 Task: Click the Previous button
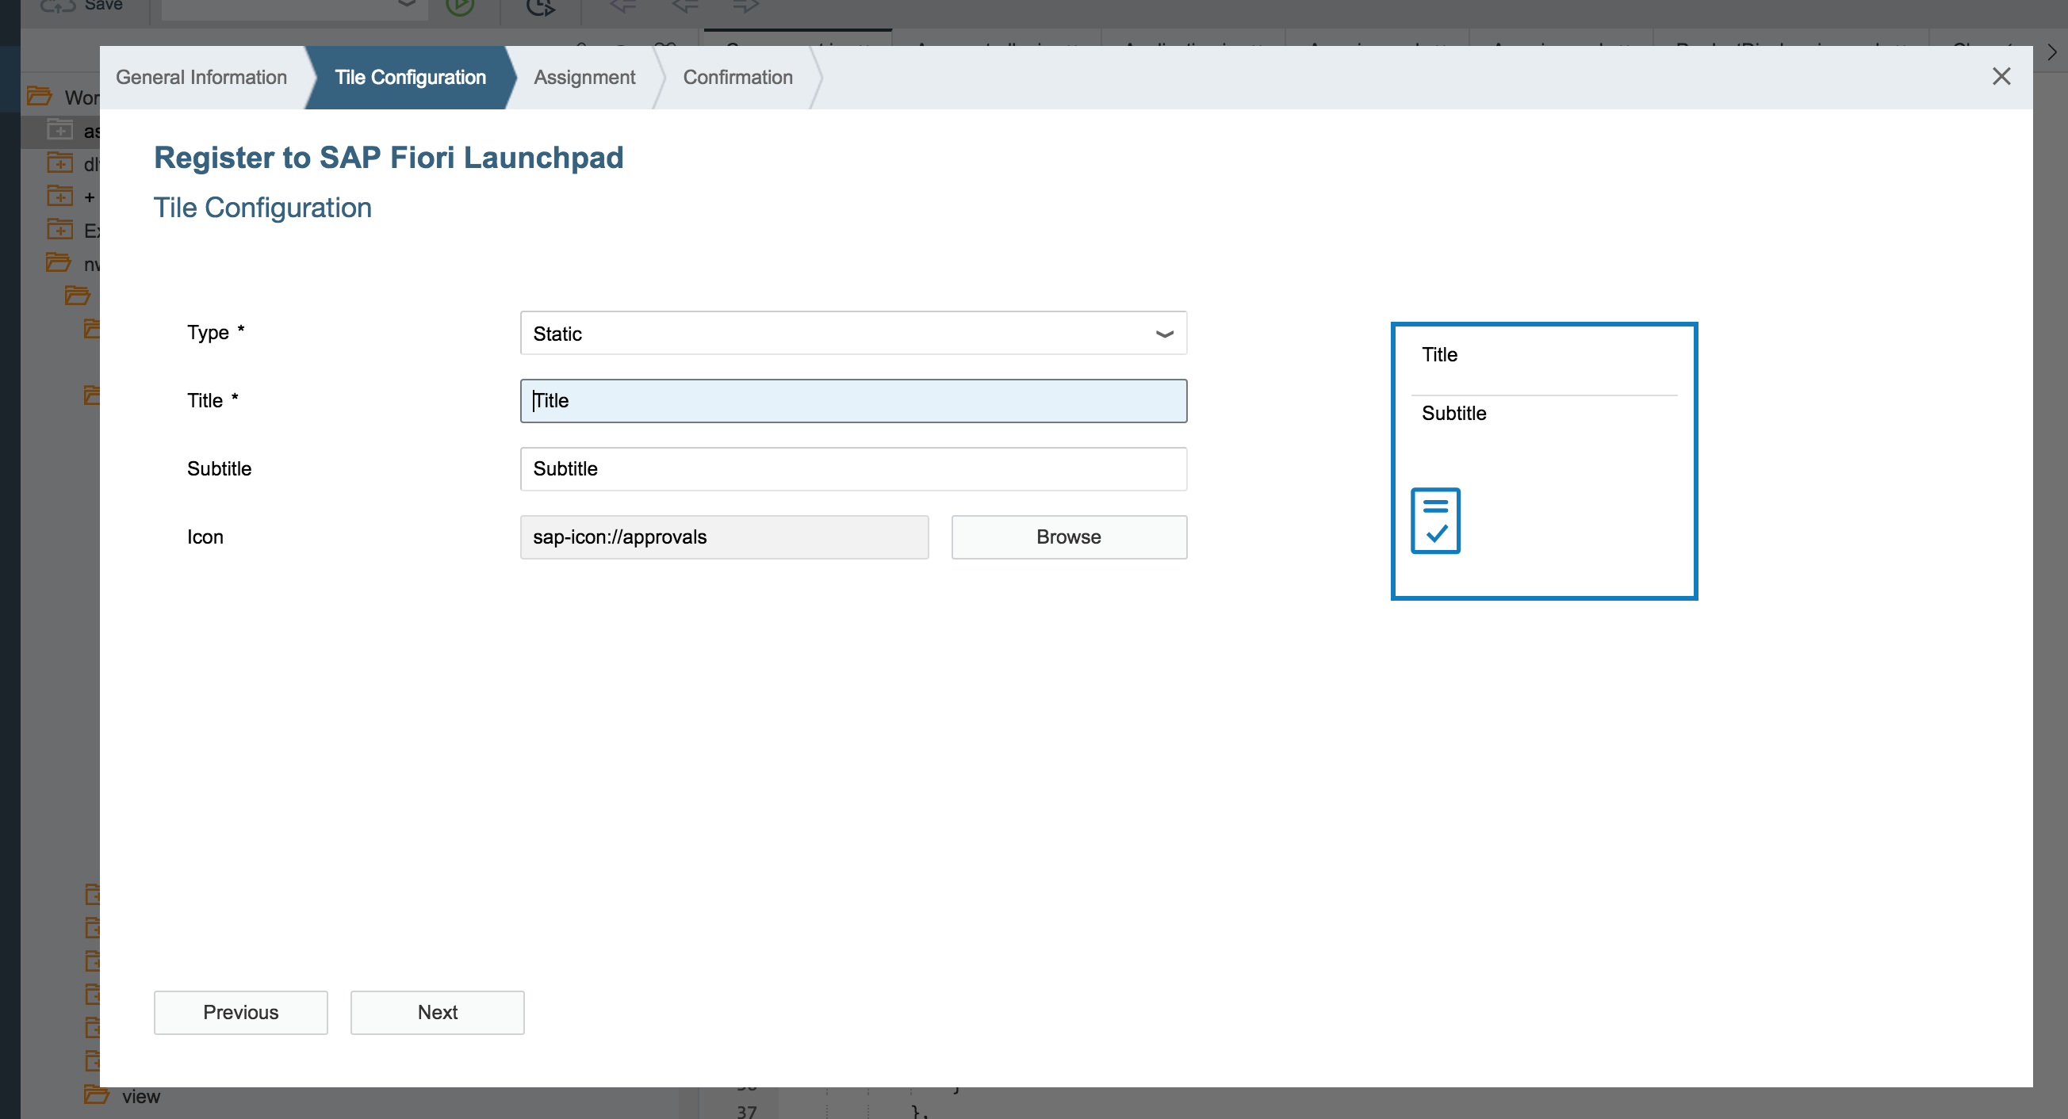[241, 1012]
